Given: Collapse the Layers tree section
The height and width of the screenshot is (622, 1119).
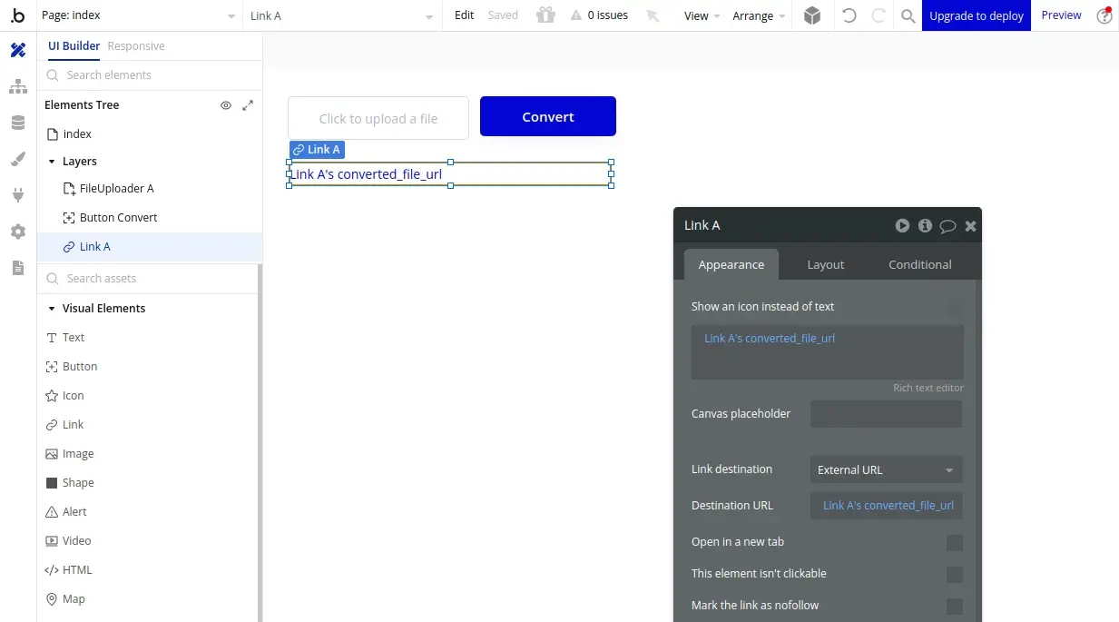Looking at the screenshot, I should tap(52, 161).
